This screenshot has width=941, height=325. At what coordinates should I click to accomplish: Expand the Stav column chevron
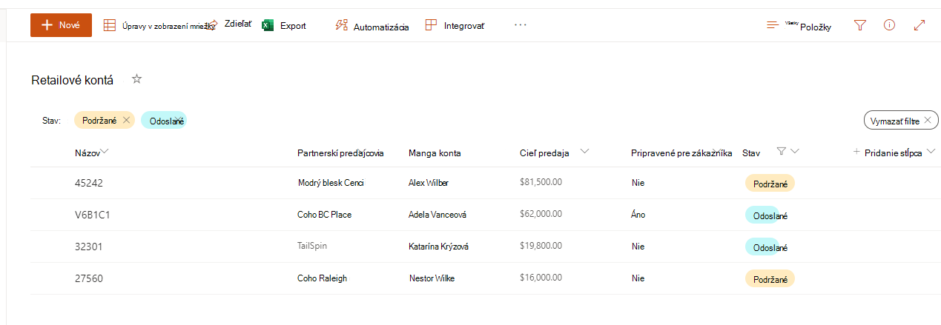(x=795, y=152)
